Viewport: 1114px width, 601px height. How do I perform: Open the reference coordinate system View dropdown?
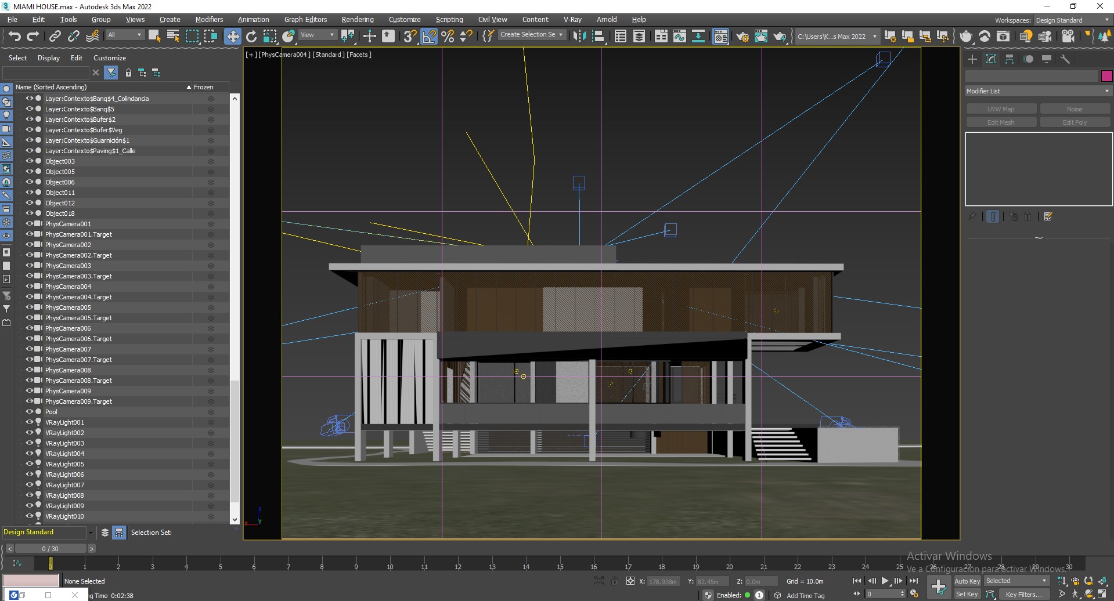[317, 35]
